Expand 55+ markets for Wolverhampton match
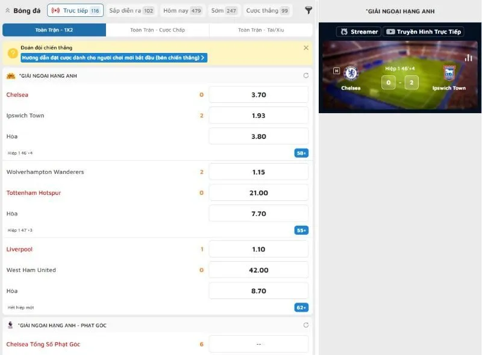Screen dimensions: 482x355 tap(301, 230)
